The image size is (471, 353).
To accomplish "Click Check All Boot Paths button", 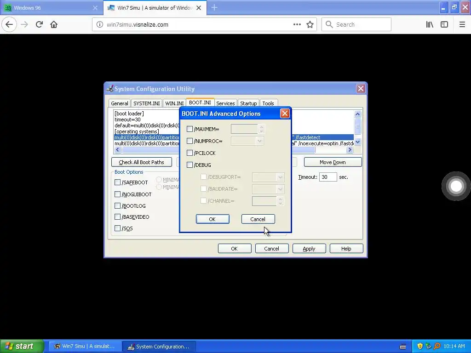I will click(x=142, y=162).
